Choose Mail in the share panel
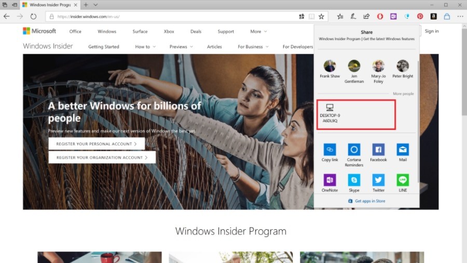467x263 pixels. (403, 150)
